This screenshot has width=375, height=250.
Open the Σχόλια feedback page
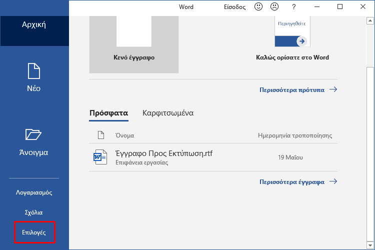[33, 212]
